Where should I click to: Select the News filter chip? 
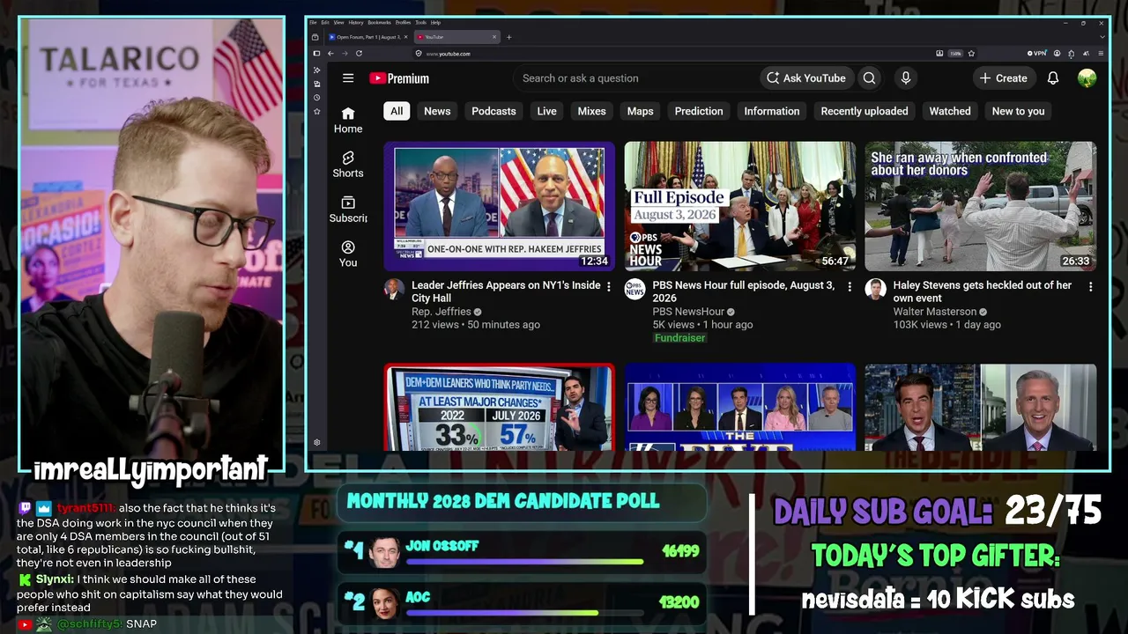coord(437,111)
